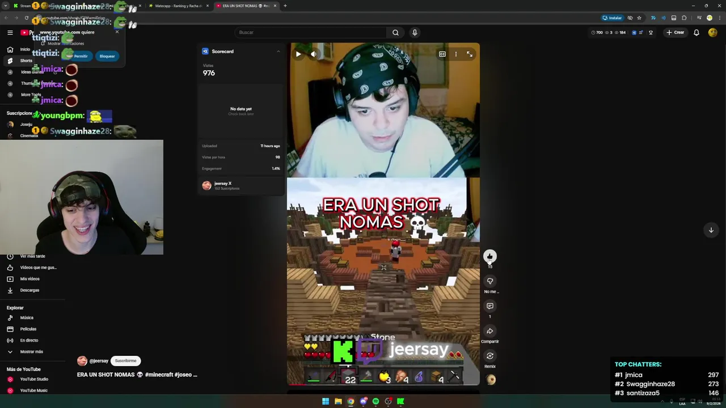Open the sound thumbnail under Remix
Image resolution: width=726 pixels, height=408 pixels.
pyautogui.click(x=491, y=380)
